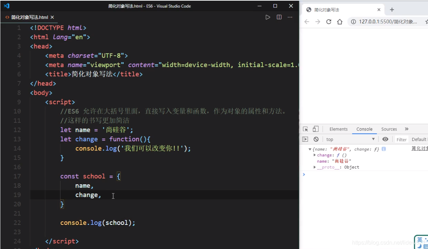Open the VS Code editor More Actions menu
The height and width of the screenshot is (249, 428).
coord(290,17)
